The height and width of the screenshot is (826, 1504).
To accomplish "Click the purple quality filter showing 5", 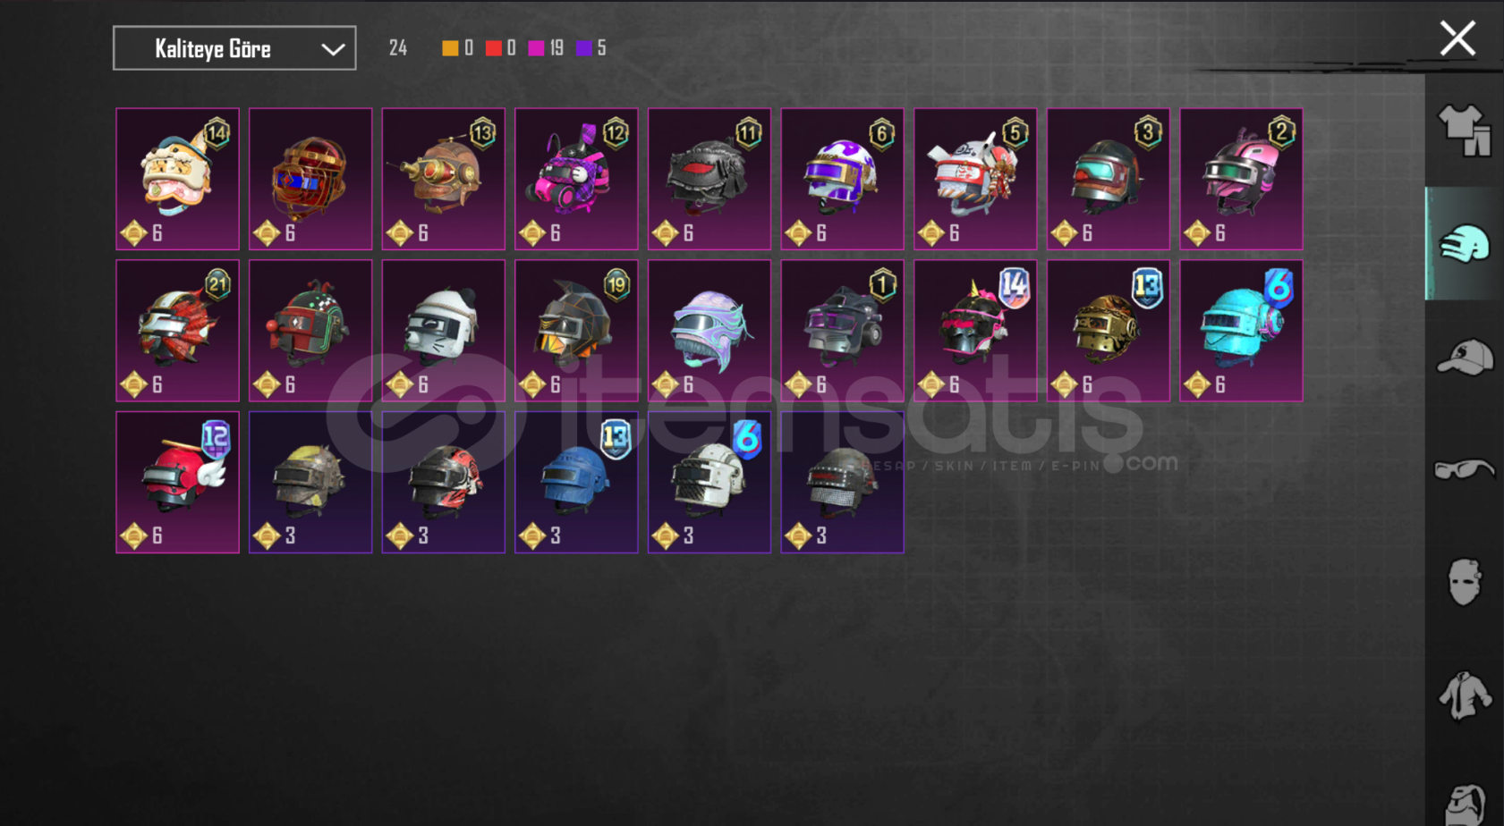I will [x=591, y=48].
